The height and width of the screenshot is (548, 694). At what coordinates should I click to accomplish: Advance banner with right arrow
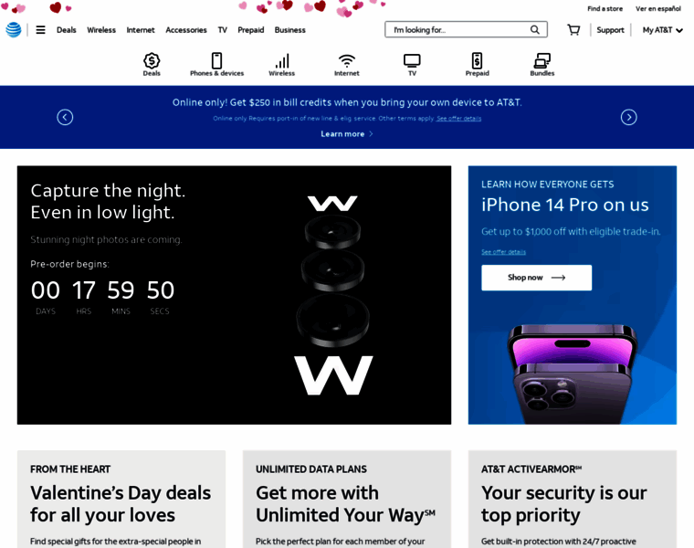pos(628,117)
